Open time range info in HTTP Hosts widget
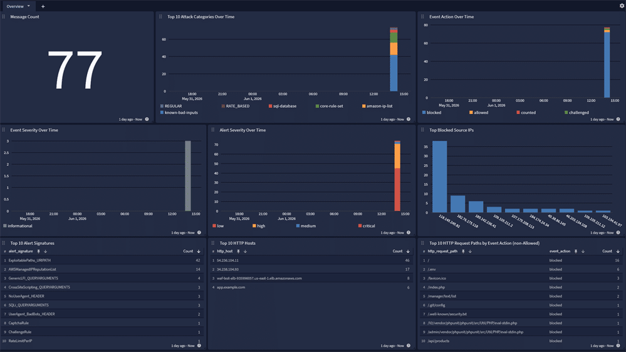This screenshot has width=626, height=352. [409, 346]
